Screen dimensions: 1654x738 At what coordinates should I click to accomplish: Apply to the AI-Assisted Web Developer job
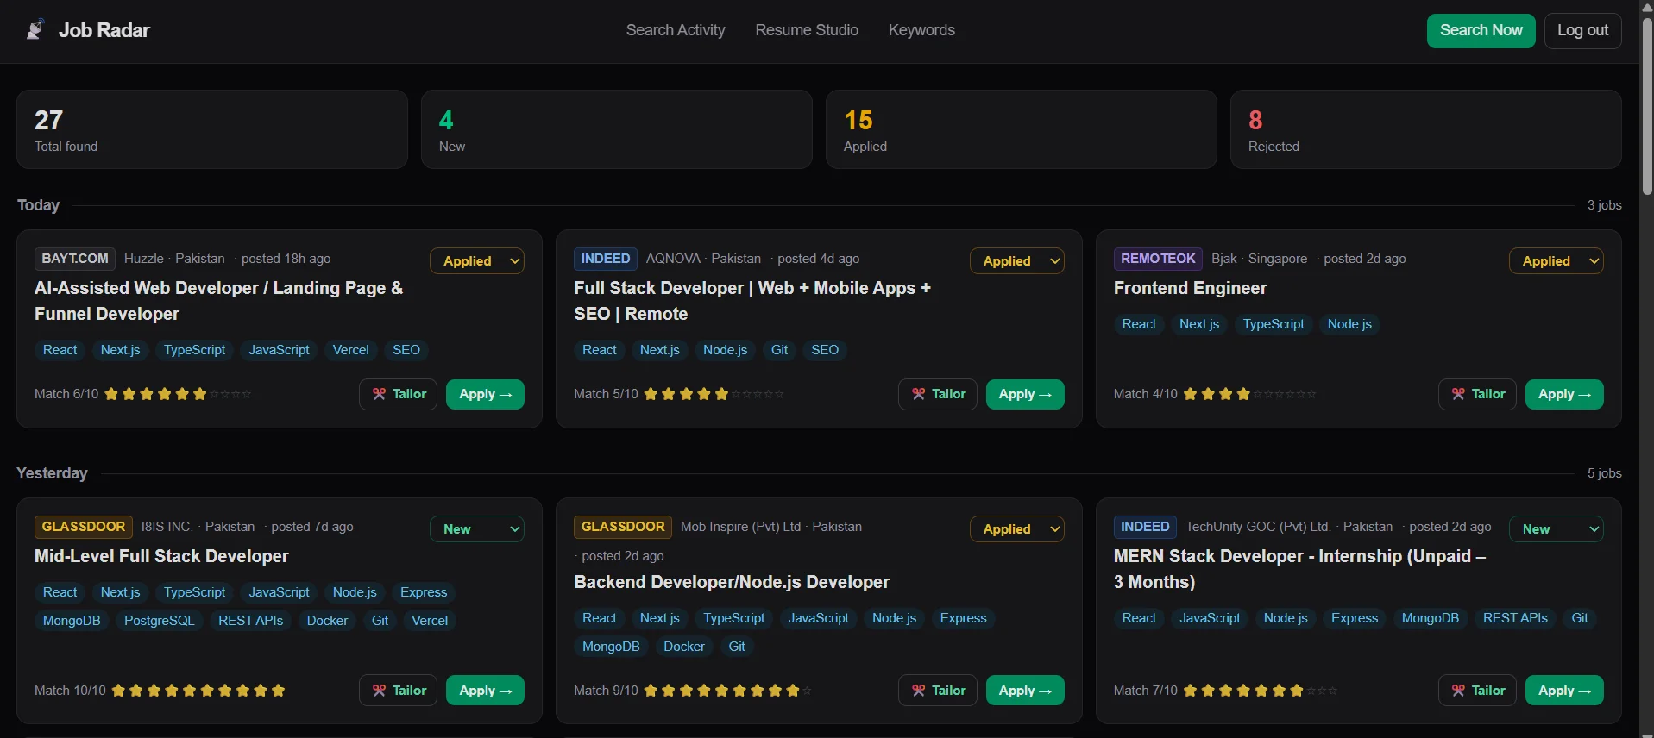[x=485, y=394]
